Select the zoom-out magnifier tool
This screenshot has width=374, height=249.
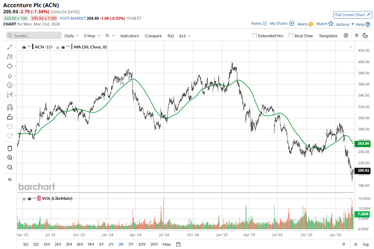[x=10, y=167]
